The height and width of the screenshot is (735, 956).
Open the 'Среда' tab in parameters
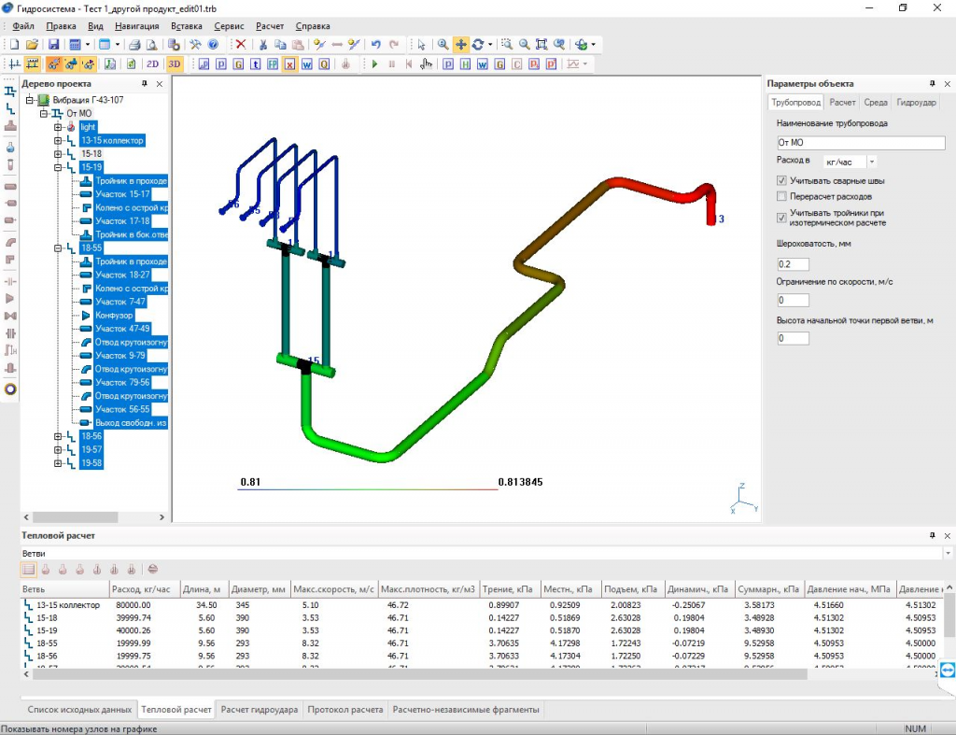[x=875, y=103]
